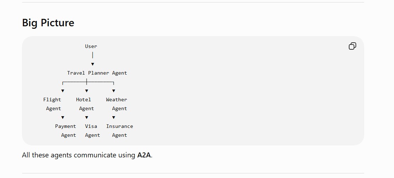Click the arrow above Payment Agent
The image size is (394, 178).
pos(63,117)
